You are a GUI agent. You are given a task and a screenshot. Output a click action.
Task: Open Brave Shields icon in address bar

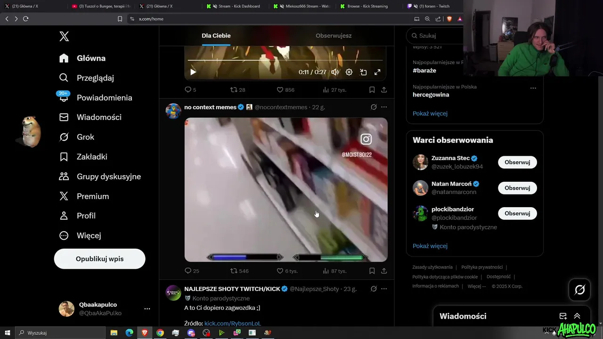[x=449, y=19]
